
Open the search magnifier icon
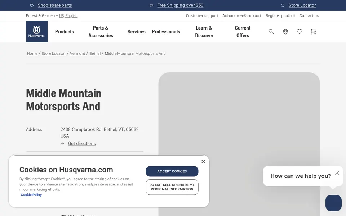coord(271,32)
